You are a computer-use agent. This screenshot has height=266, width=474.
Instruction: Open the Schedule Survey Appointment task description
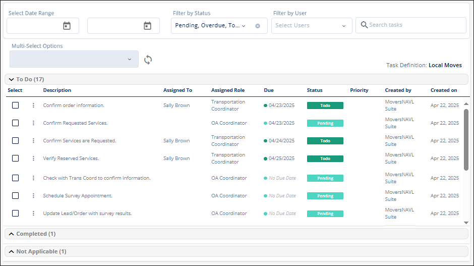tap(78, 196)
